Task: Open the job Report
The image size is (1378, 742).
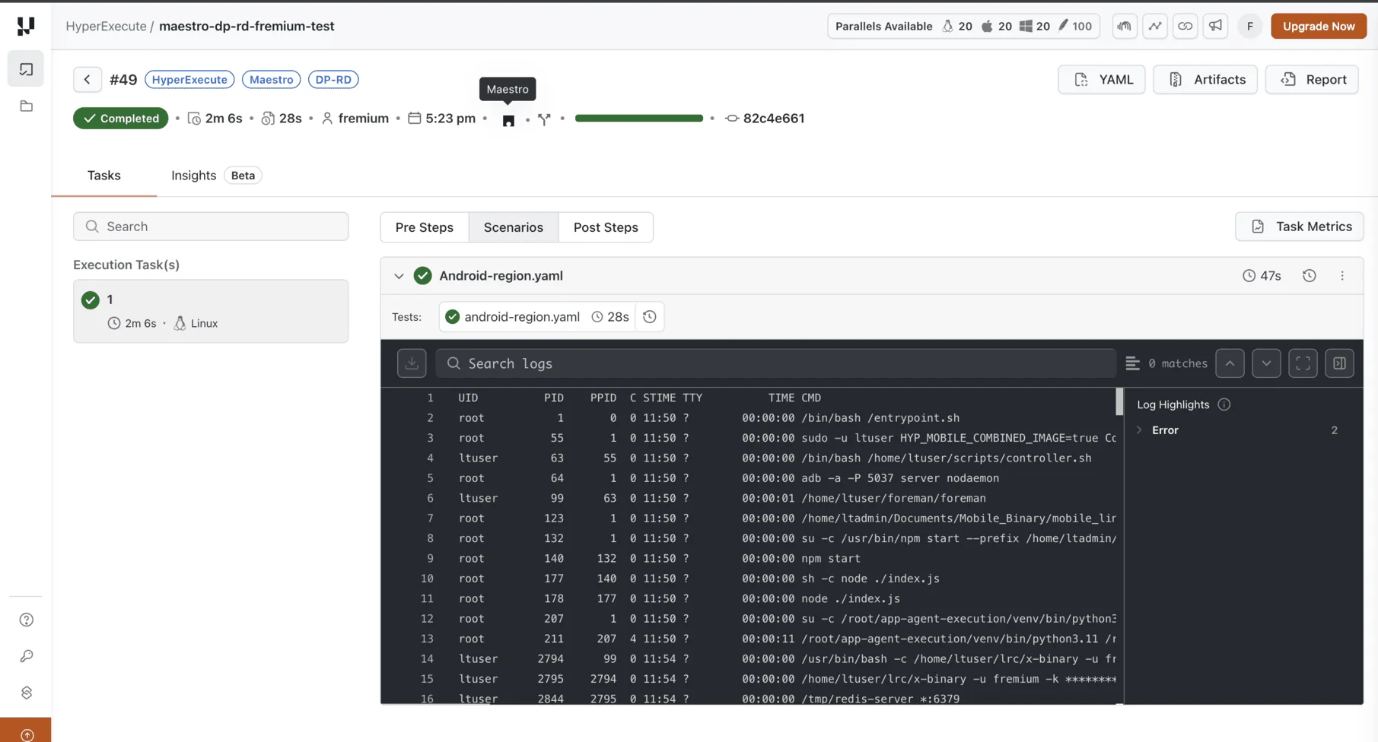Action: click(1312, 79)
